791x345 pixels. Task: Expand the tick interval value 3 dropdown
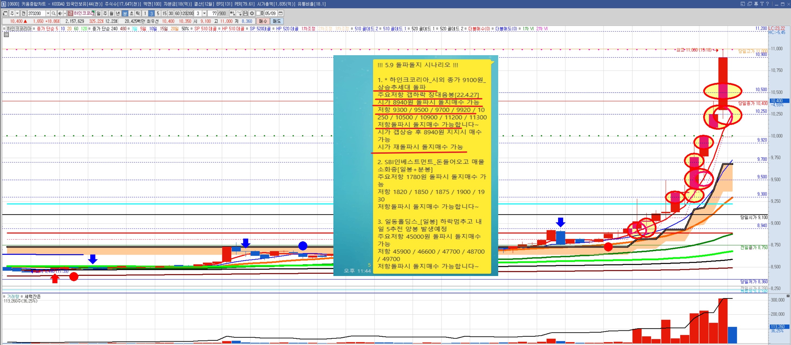point(204,14)
